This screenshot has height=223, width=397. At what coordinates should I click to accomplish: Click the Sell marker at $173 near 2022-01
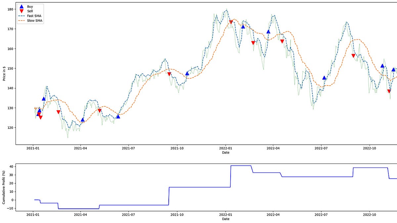[x=231, y=22]
